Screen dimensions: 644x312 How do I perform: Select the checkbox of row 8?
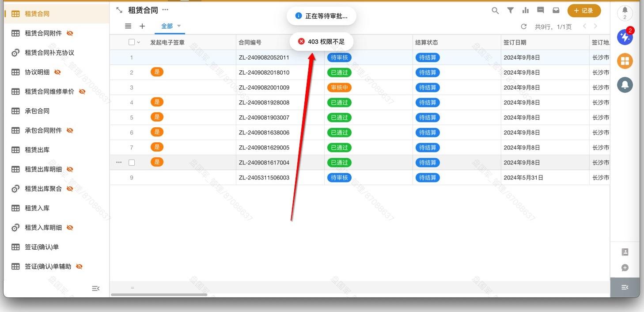point(132,162)
